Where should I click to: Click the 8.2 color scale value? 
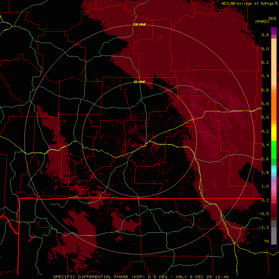pyautogui.click(x=265, y=62)
